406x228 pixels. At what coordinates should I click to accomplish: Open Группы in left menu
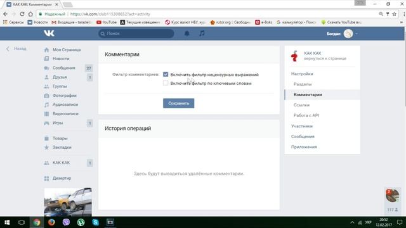coord(60,86)
